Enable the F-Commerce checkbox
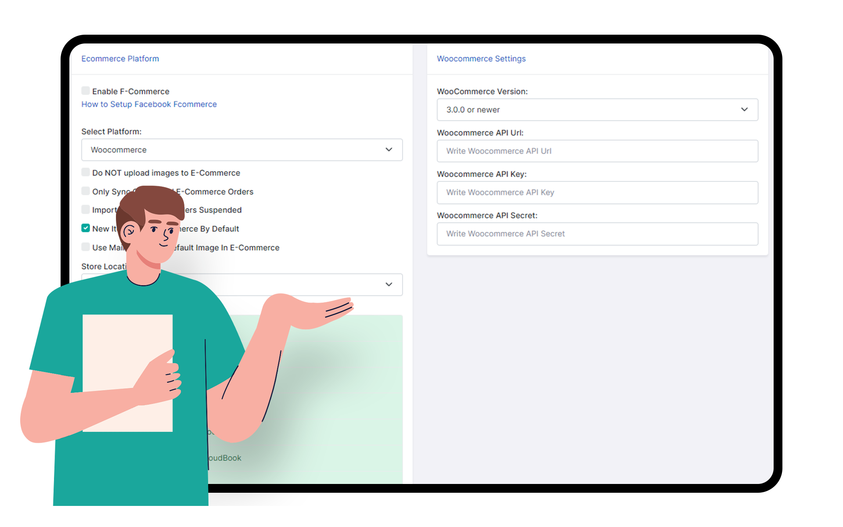Screen dimensions: 843x527 (x=86, y=91)
